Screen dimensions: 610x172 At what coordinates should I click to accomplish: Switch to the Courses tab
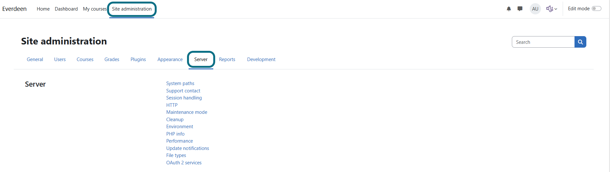click(x=85, y=59)
